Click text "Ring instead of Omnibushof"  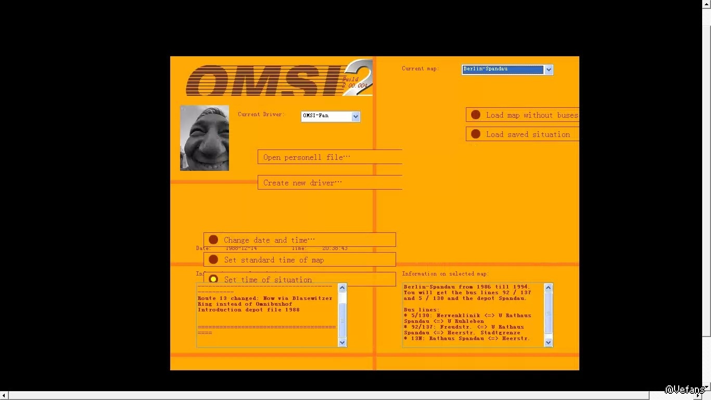pyautogui.click(x=245, y=304)
